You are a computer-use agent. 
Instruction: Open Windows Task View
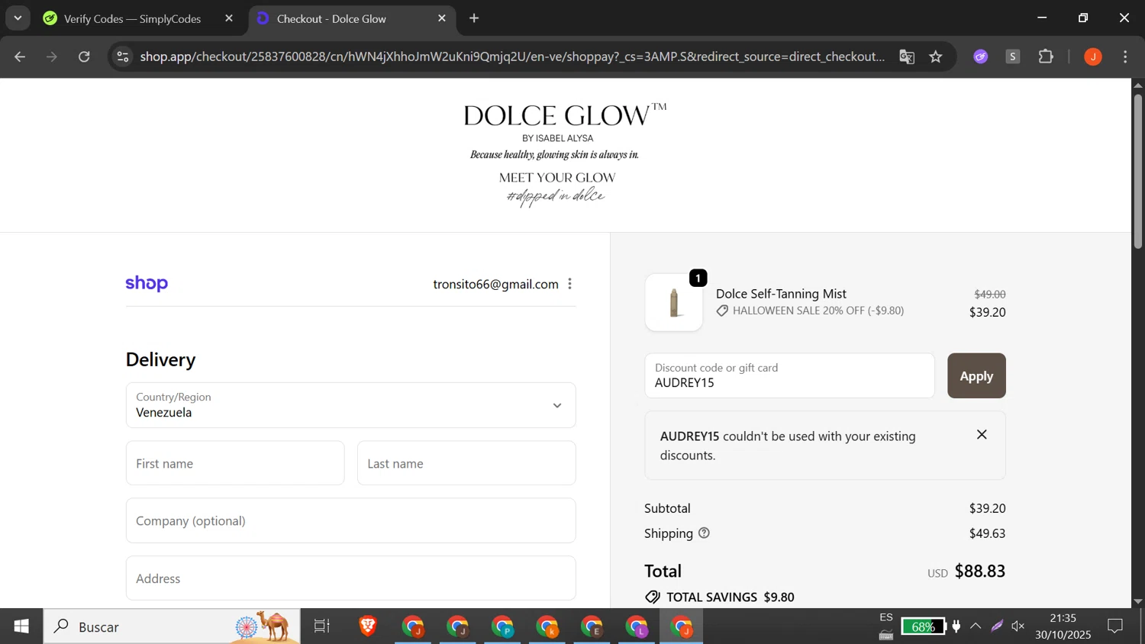pyautogui.click(x=322, y=626)
